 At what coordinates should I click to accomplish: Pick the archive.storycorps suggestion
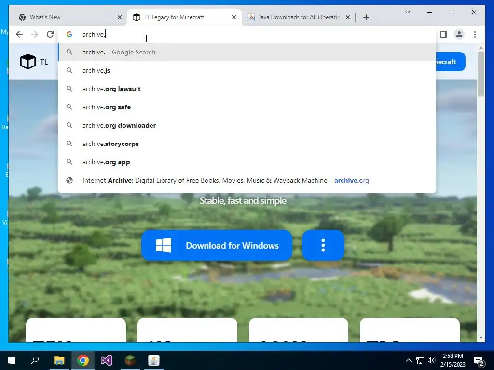tap(247, 144)
